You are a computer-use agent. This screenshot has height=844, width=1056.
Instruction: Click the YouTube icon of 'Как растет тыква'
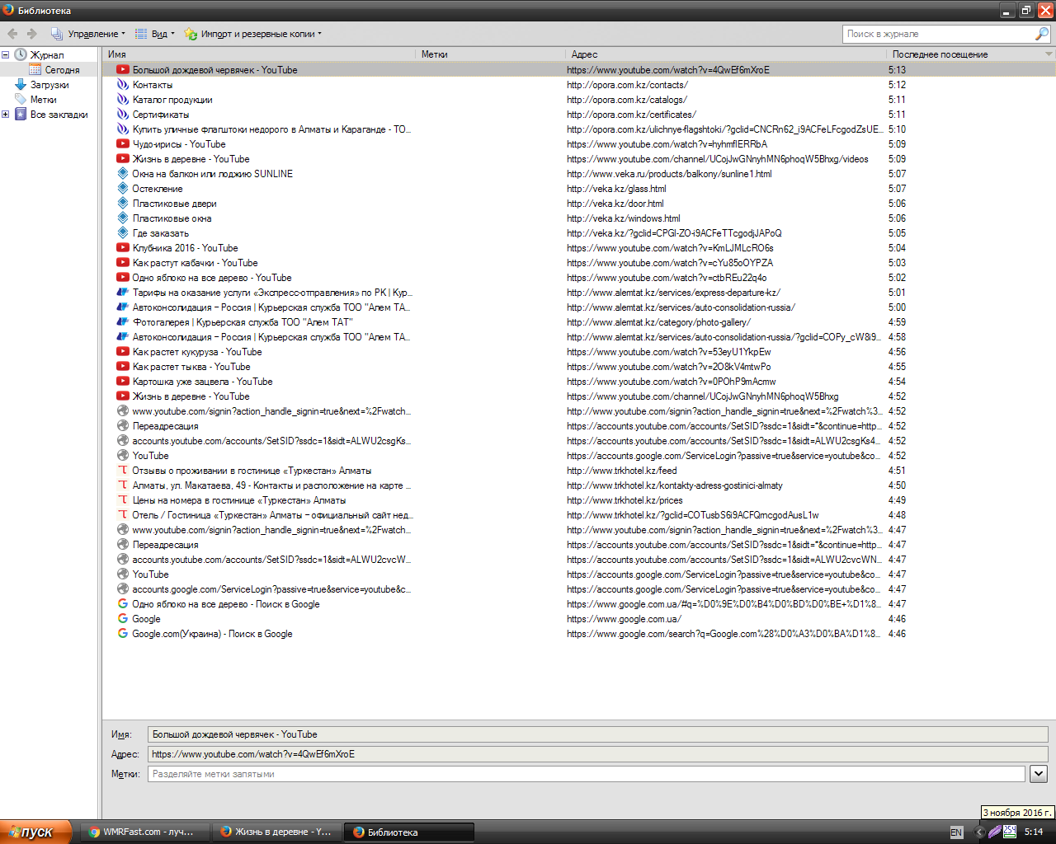pos(123,367)
